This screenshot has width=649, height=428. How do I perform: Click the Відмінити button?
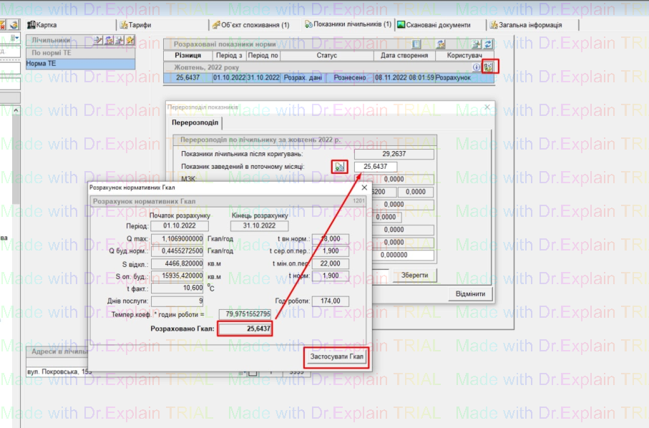pyautogui.click(x=470, y=294)
